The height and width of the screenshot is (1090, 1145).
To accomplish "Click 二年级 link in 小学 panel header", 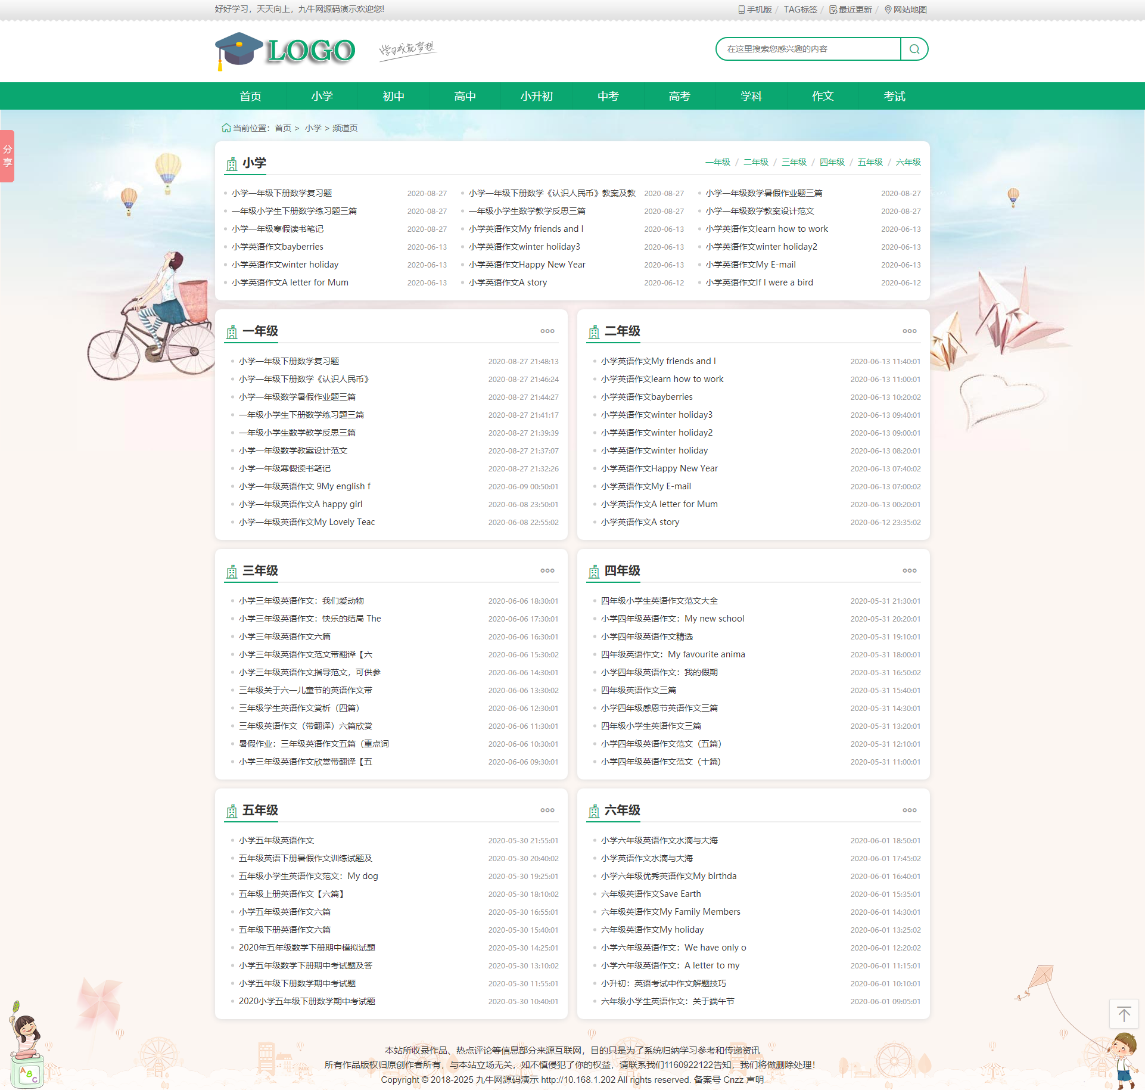I will [x=756, y=162].
